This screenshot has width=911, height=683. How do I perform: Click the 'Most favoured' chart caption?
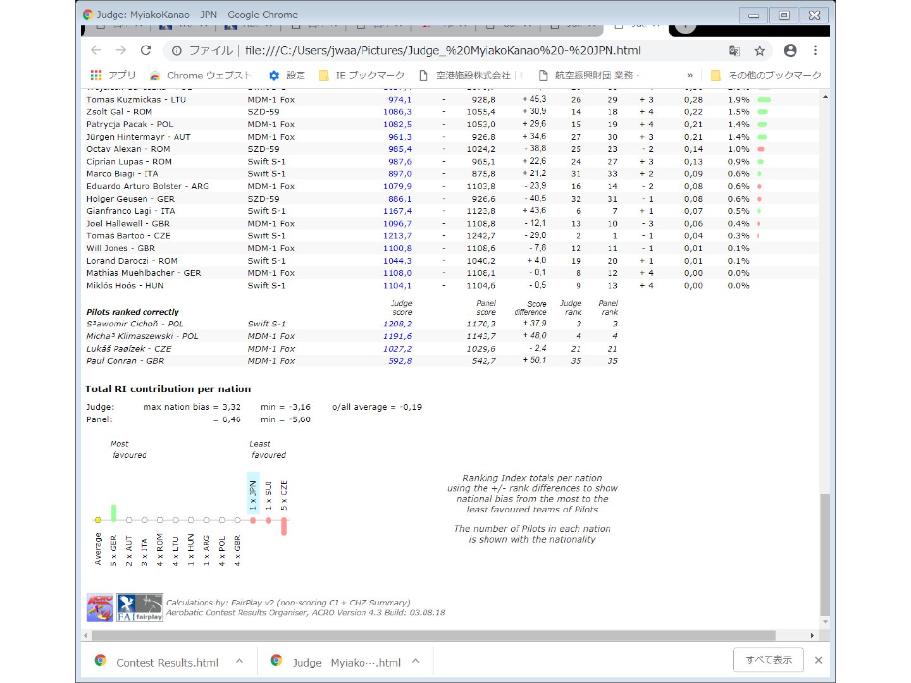pos(128,450)
